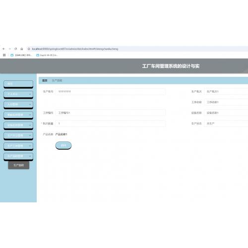Expand the 生产工序管理 sidebar menu
This screenshot has width=248, height=248.
click(x=18, y=146)
